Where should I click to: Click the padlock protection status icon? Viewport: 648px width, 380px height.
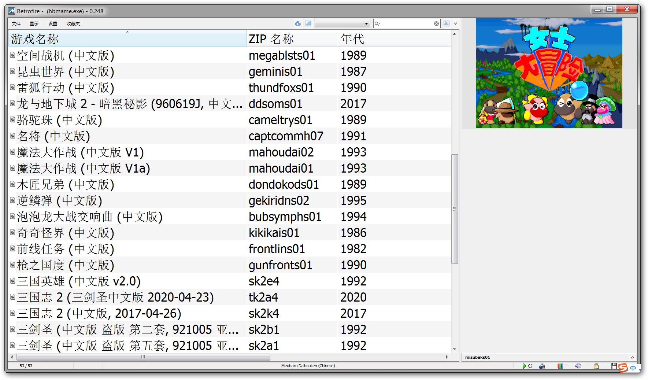[x=596, y=366]
